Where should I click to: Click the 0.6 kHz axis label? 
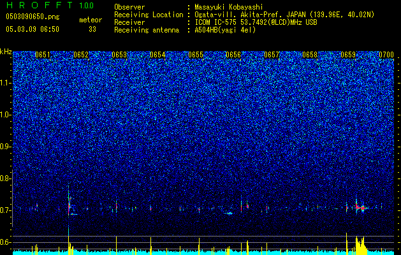pos(6,242)
